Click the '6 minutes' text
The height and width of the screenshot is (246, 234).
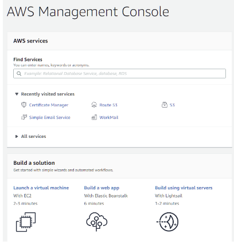(94, 204)
